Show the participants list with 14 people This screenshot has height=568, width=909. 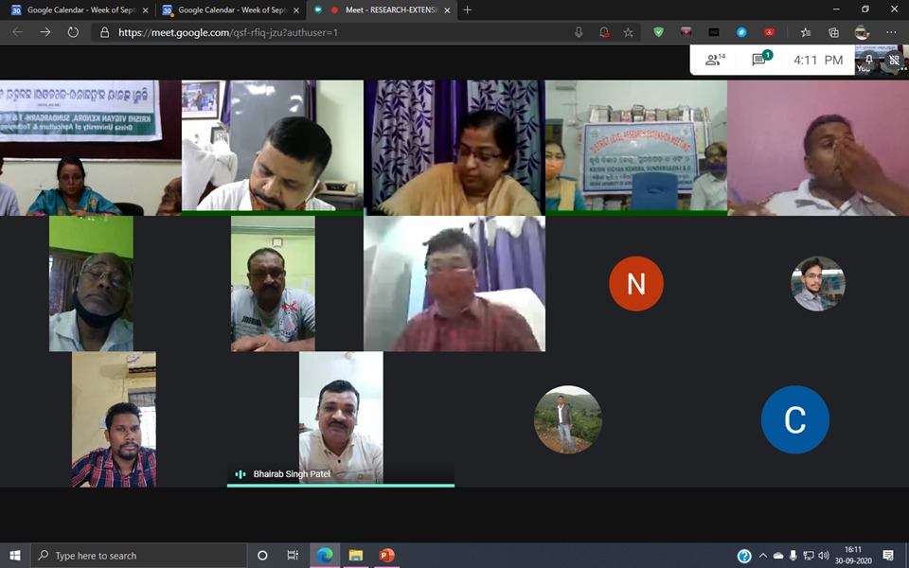(715, 60)
